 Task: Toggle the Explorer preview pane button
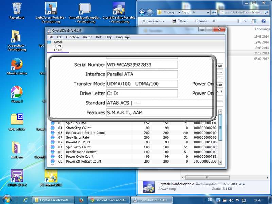pyautogui.click(x=254, y=21)
